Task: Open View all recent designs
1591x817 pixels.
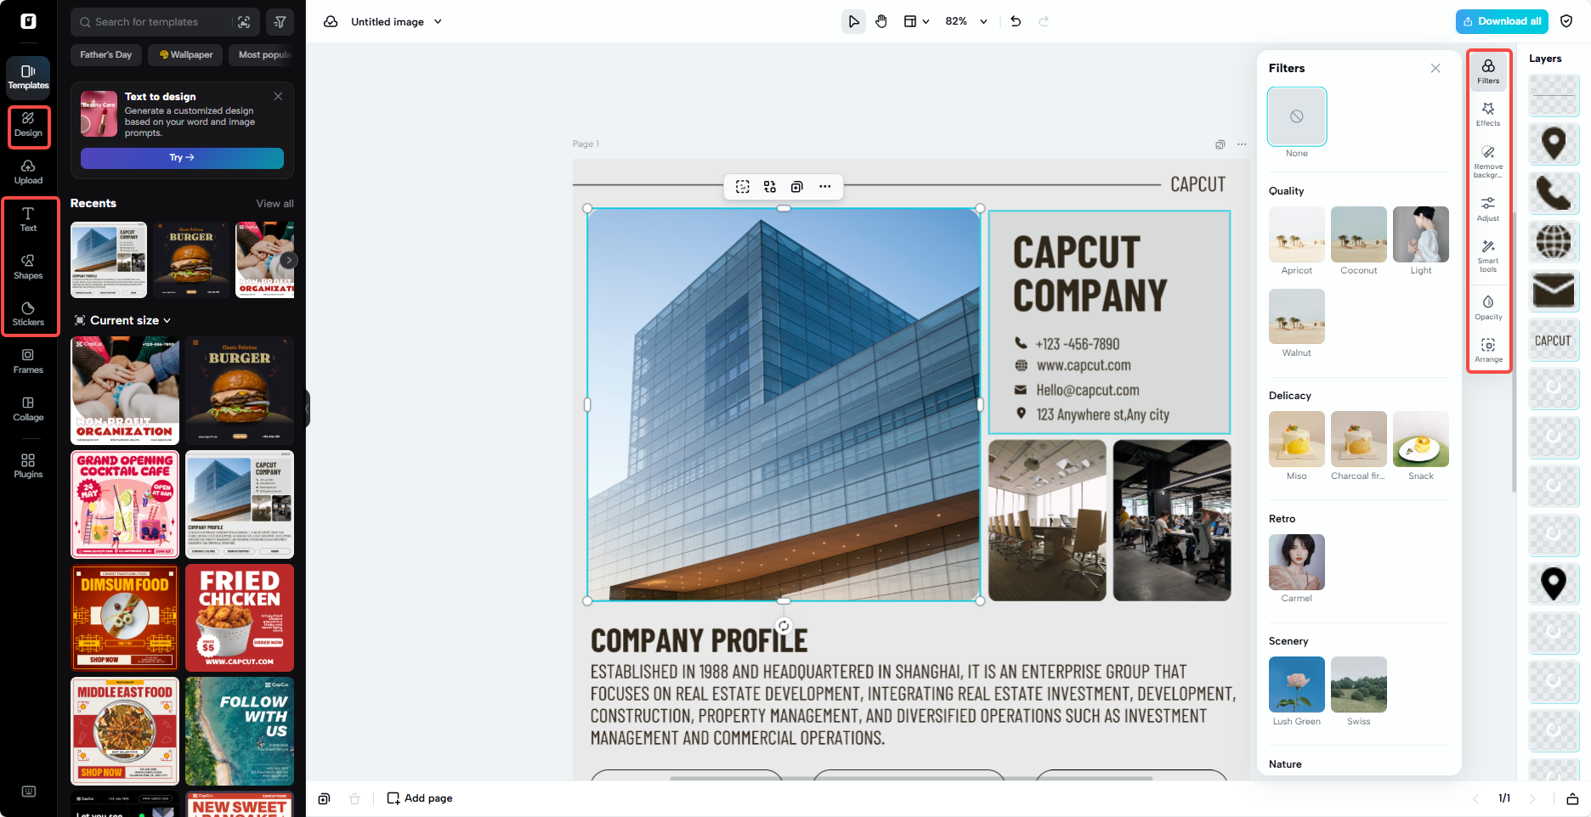Action: pos(275,203)
